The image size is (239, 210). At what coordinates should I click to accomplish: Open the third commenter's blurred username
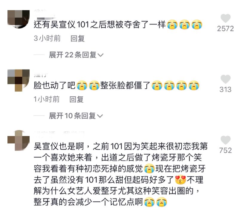tap(59, 133)
